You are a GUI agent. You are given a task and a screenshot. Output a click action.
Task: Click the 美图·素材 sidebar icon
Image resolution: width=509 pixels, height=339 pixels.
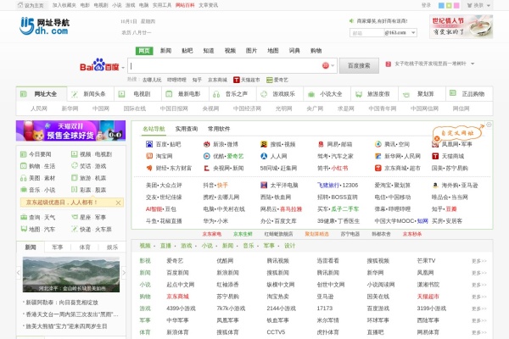24,178
